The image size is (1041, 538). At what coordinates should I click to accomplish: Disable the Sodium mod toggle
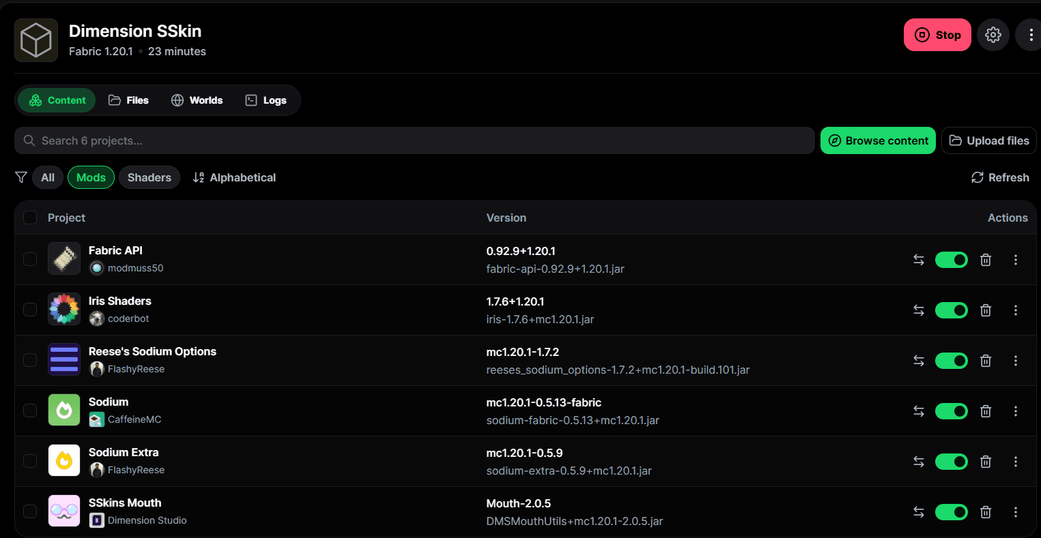coord(952,411)
